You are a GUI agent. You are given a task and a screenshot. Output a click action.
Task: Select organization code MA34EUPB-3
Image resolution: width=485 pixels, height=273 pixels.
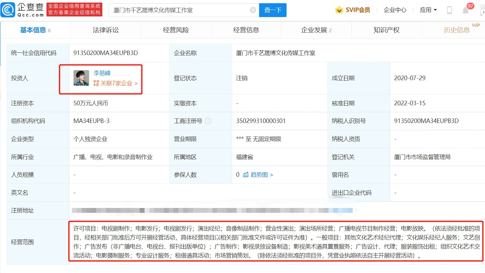[x=91, y=121]
